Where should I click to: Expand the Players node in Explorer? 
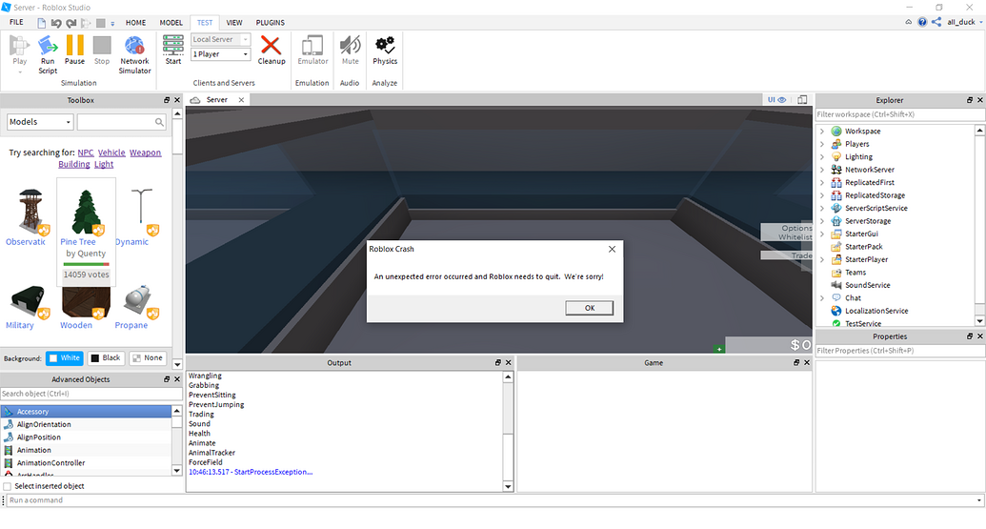(x=822, y=144)
